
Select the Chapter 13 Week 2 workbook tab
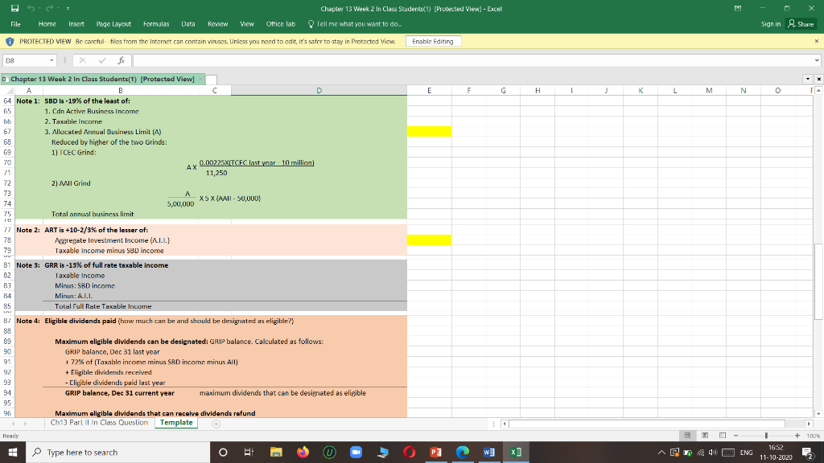(102, 80)
